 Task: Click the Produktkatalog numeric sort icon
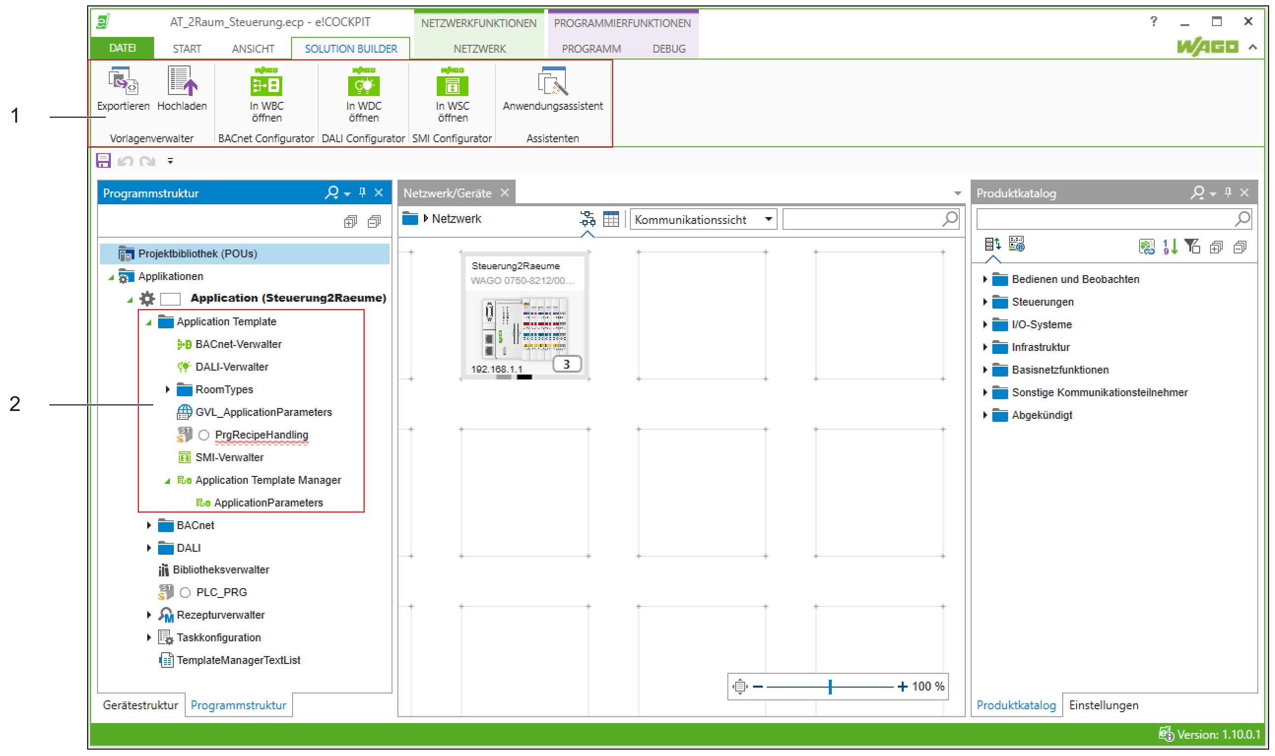[1170, 247]
